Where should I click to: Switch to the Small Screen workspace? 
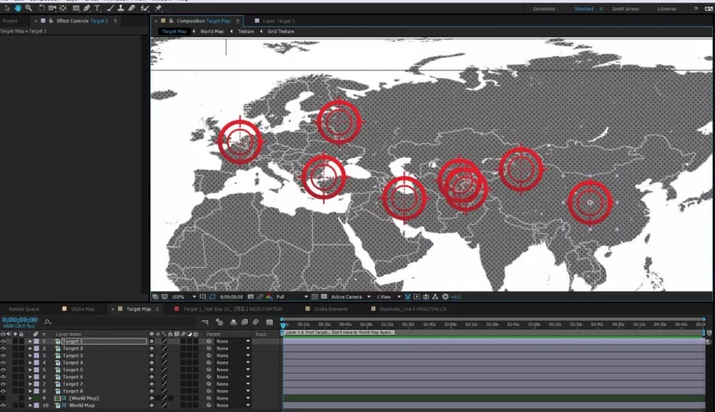[x=626, y=9]
